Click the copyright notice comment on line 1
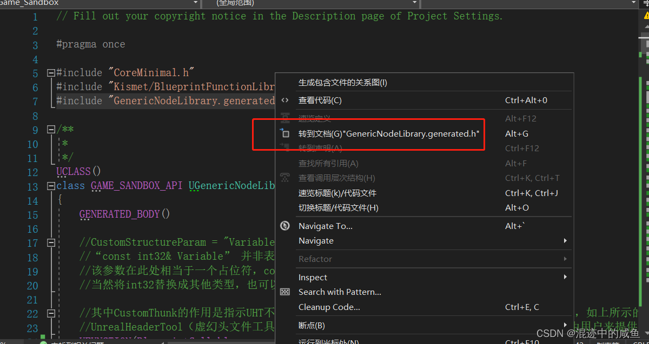Image resolution: width=649 pixels, height=344 pixels. [x=280, y=16]
